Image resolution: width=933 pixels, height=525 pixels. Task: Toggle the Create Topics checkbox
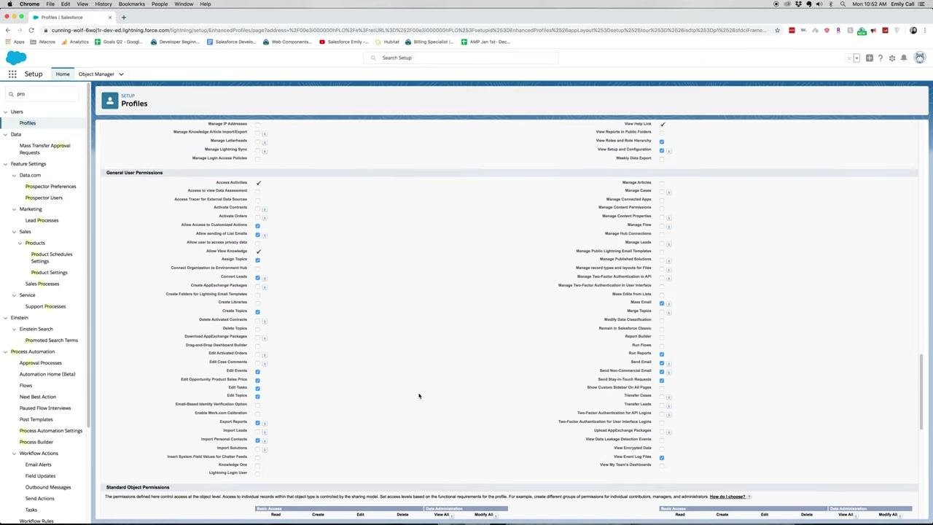click(258, 312)
